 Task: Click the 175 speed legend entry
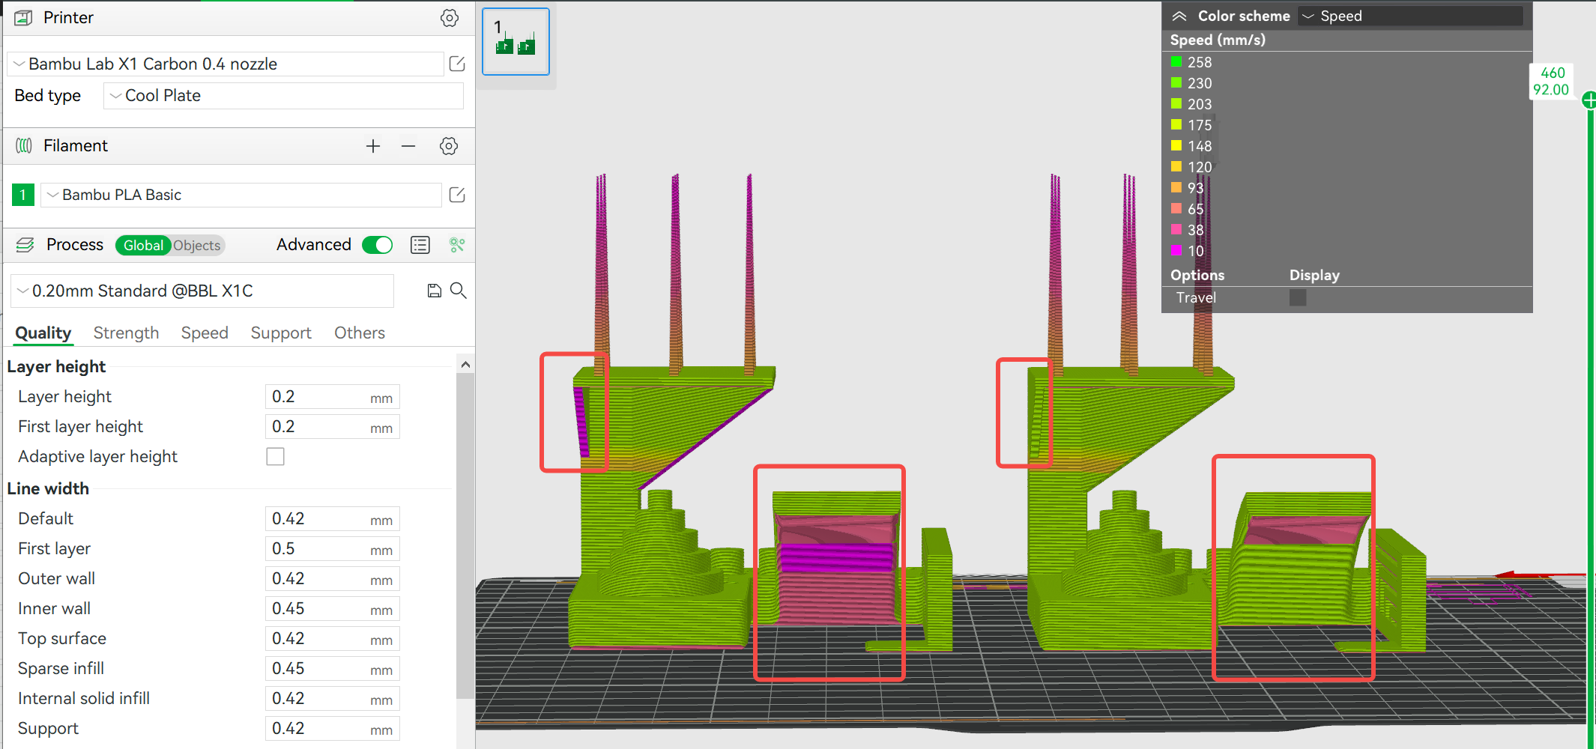1191,125
